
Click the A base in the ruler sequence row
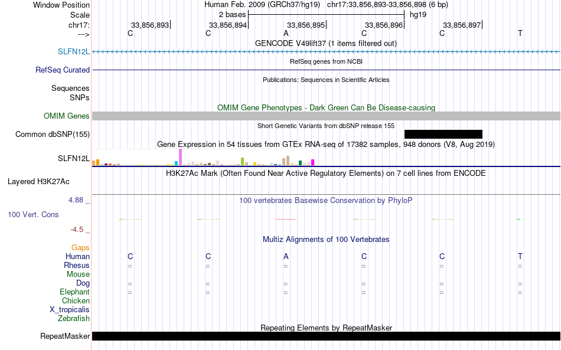286,33
